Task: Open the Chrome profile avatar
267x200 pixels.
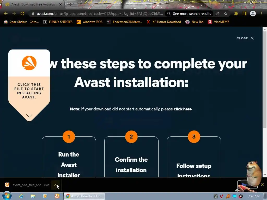Action: 253,14
